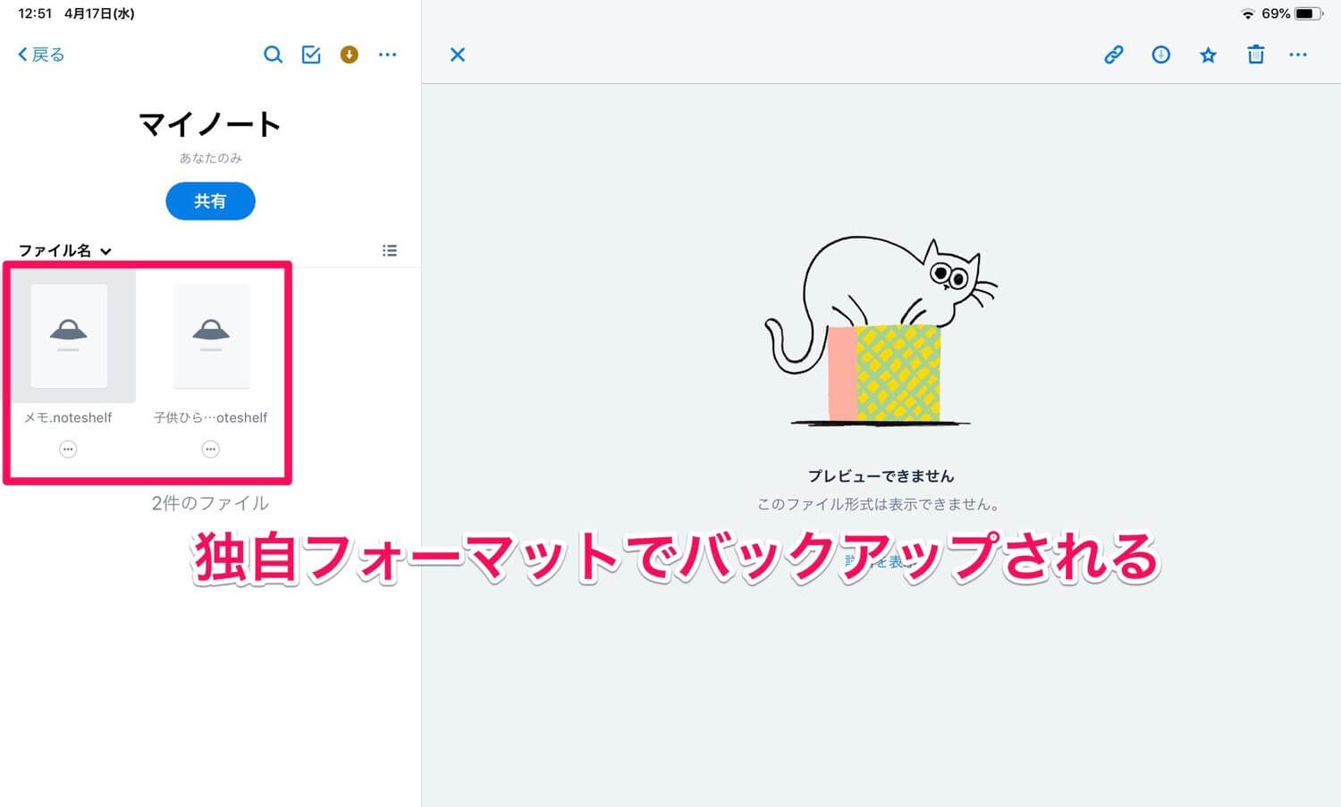1341x807 pixels.
Task: Open preview pane more options
Action: [x=1298, y=55]
